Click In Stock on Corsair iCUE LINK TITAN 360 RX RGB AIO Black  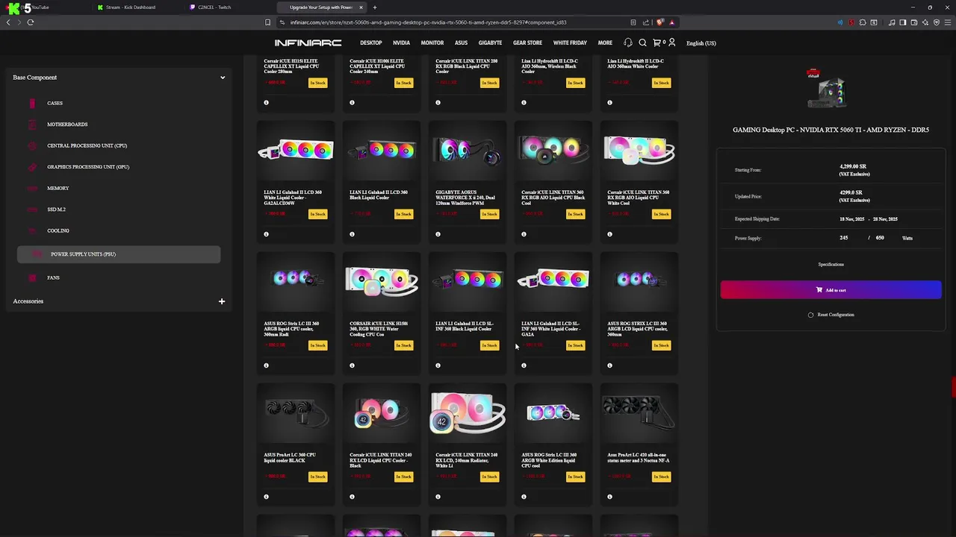pos(575,214)
